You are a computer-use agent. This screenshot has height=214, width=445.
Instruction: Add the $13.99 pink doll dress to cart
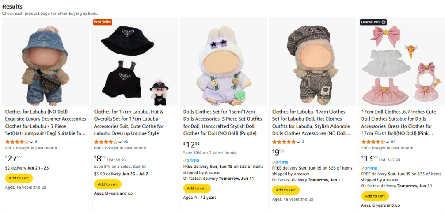tap(375, 196)
